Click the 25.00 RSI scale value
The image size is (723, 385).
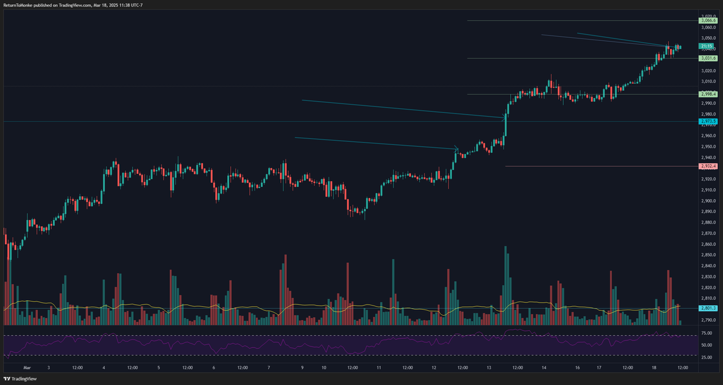707,357
